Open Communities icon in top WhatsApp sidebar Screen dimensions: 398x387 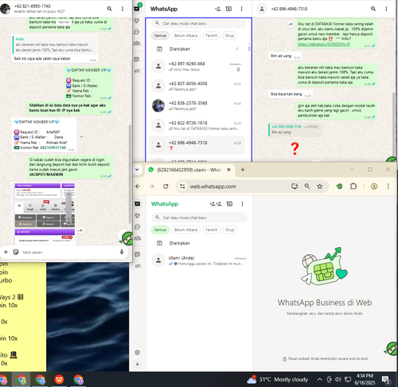(137, 43)
